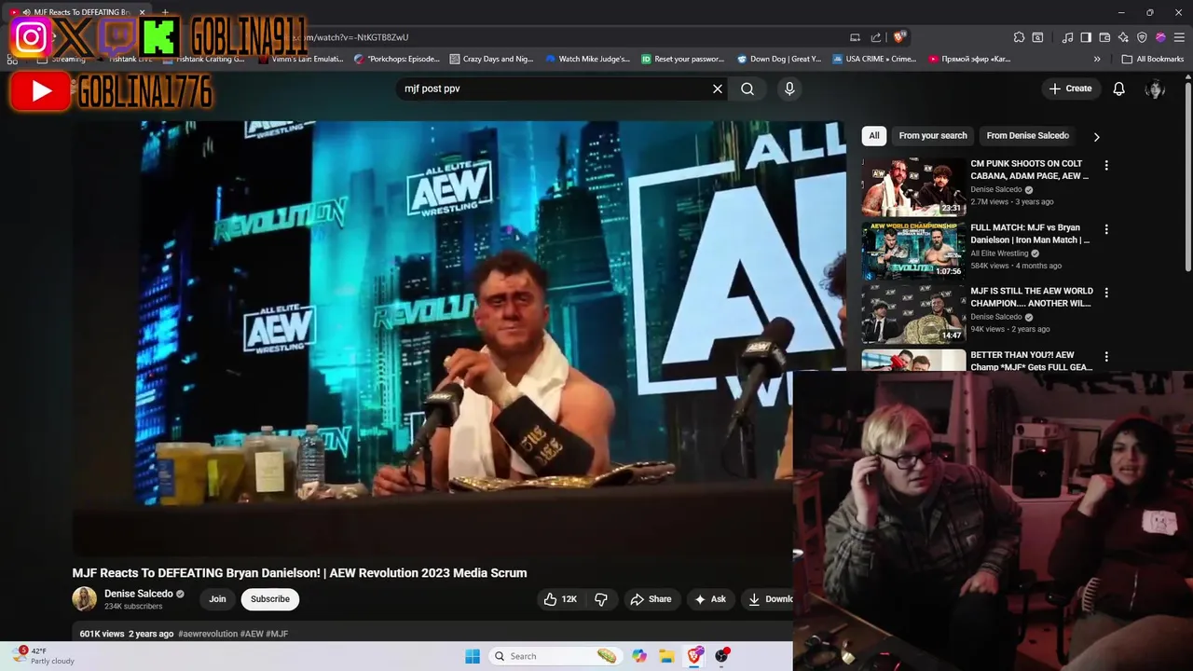The image size is (1193, 671).
Task: Open more options for CM Punk video
Action: coord(1106,165)
